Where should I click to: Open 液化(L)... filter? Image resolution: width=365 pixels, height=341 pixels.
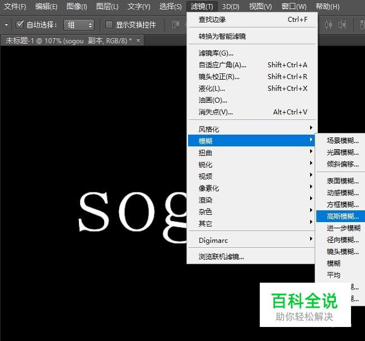click(251, 89)
